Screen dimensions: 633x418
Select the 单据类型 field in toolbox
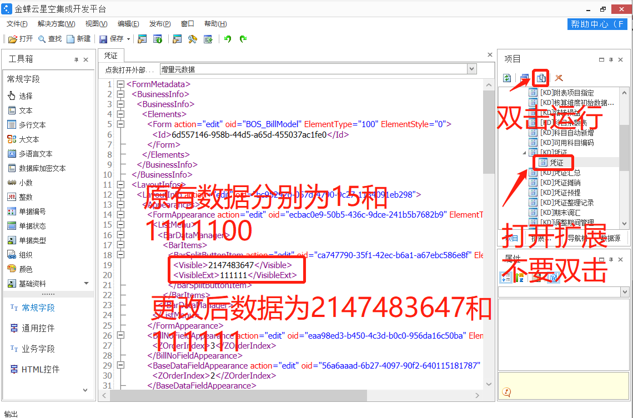pyautogui.click(x=27, y=240)
